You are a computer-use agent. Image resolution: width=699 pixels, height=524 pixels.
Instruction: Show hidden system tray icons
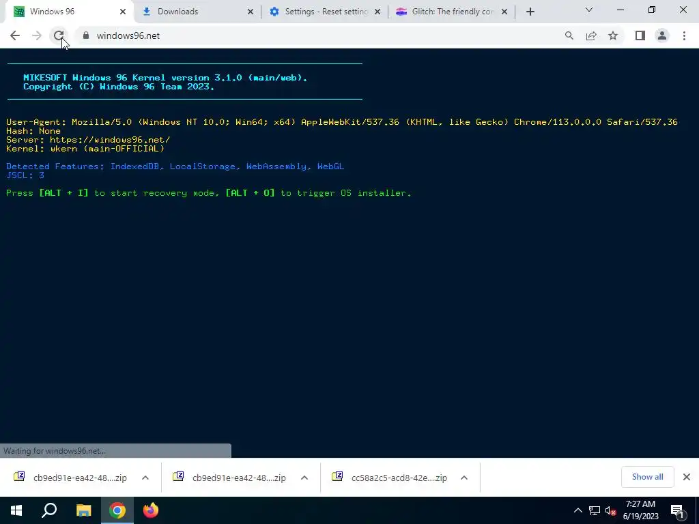pyautogui.click(x=577, y=510)
